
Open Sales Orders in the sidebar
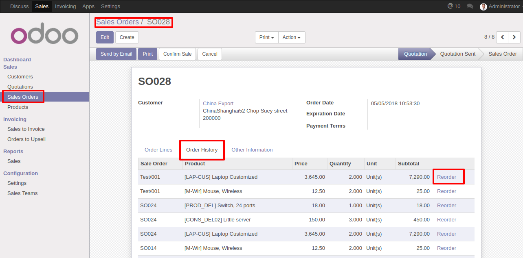point(23,97)
